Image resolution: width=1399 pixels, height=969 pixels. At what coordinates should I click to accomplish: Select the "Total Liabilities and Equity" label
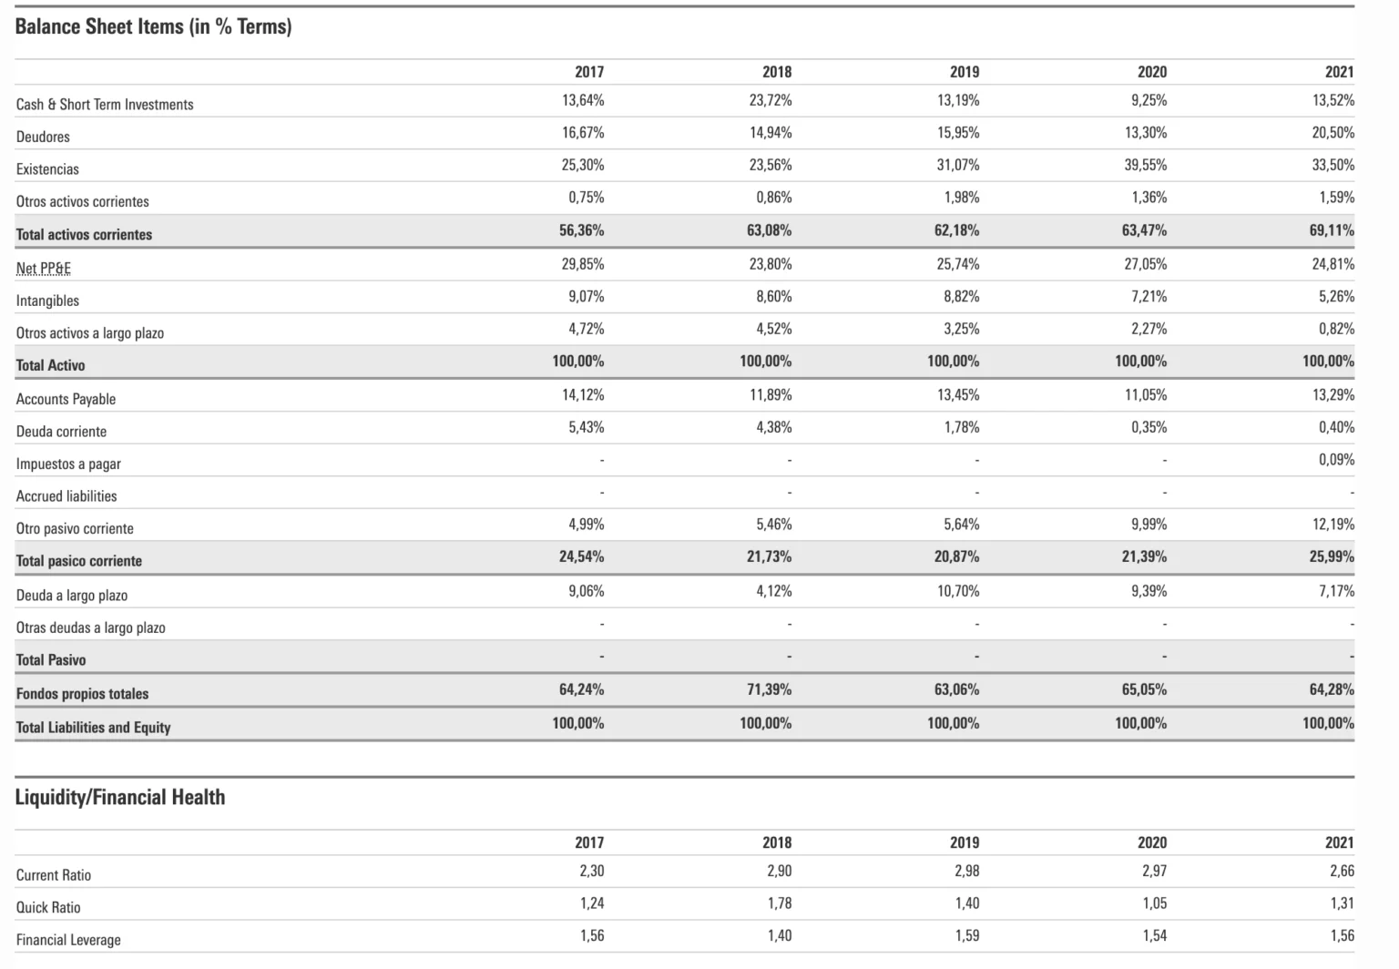(x=93, y=728)
